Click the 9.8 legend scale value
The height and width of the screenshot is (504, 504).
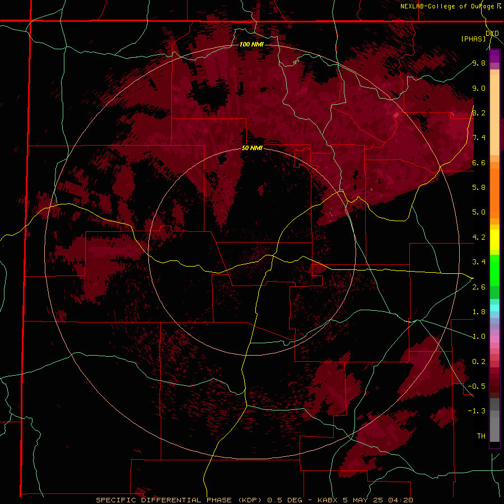coord(479,63)
